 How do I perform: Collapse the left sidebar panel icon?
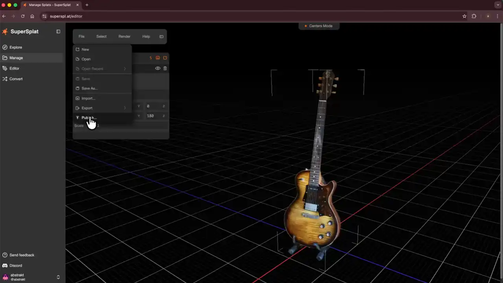click(x=58, y=31)
